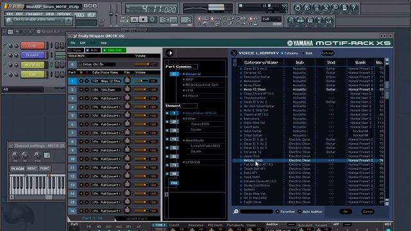Turn the Part 2 pan knob
This screenshot has width=411, height=231.
coord(127,89)
